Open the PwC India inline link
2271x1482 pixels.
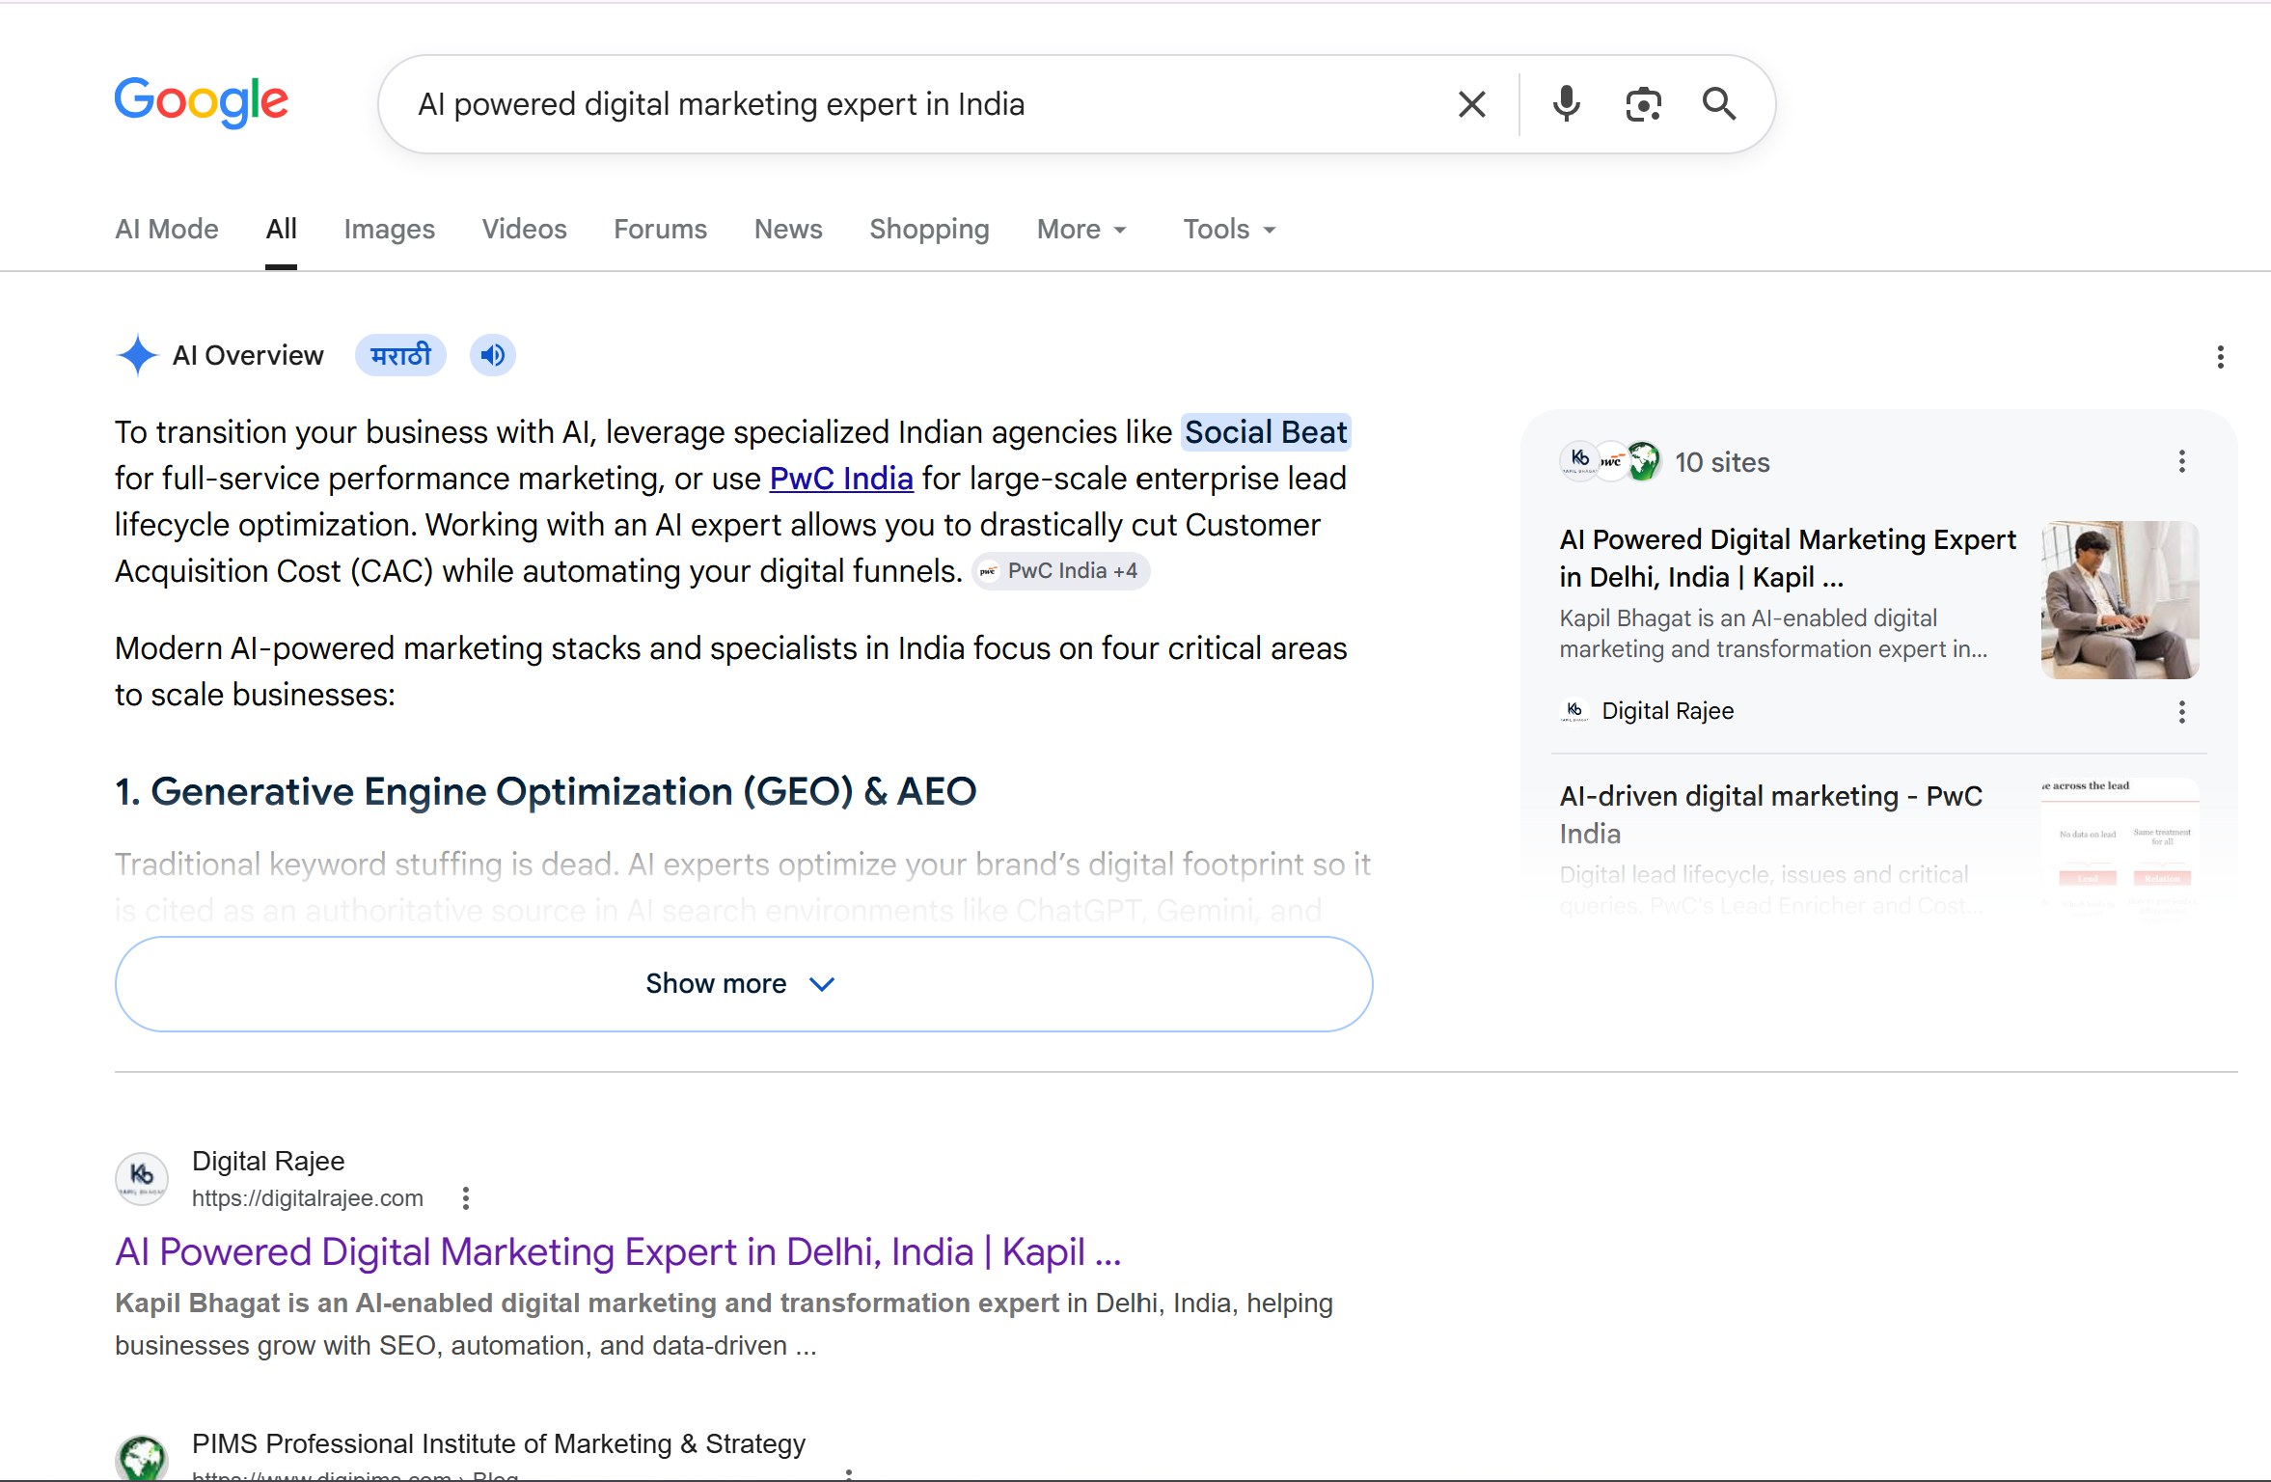click(x=841, y=479)
